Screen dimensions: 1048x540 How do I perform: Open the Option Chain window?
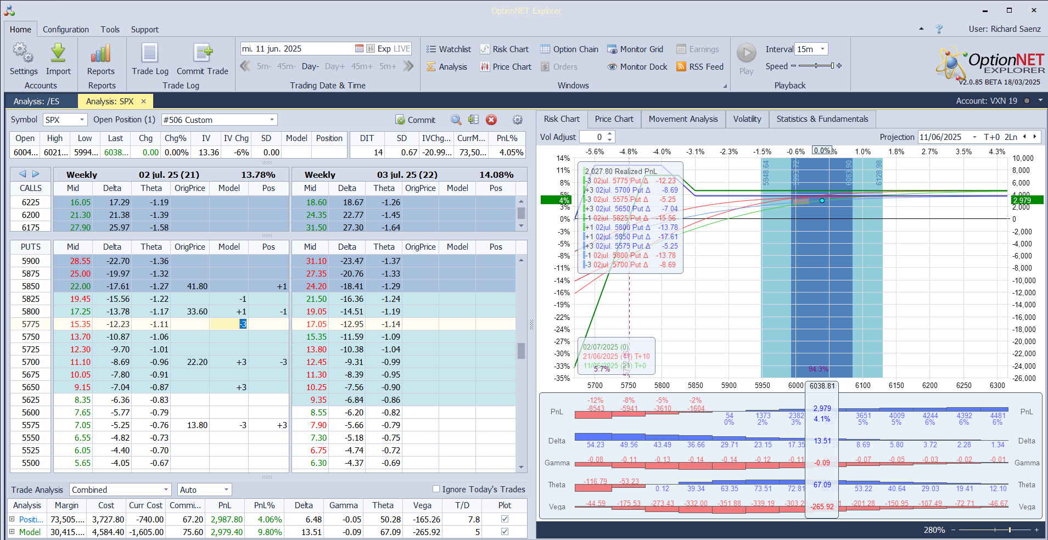(x=569, y=49)
